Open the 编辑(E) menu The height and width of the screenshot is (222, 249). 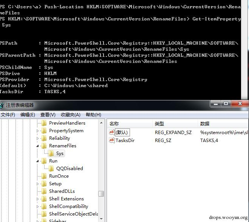28,115
